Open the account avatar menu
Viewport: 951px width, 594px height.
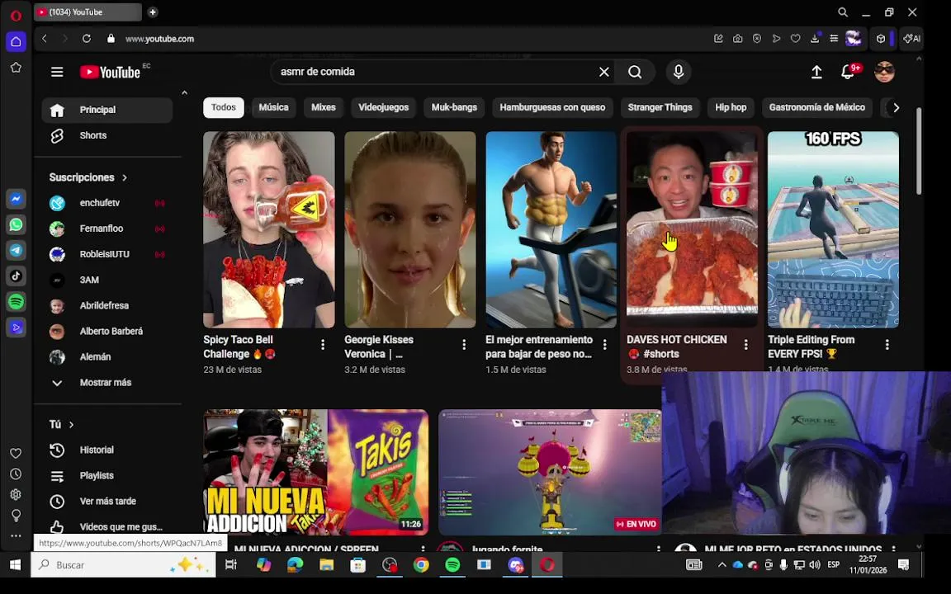[884, 72]
